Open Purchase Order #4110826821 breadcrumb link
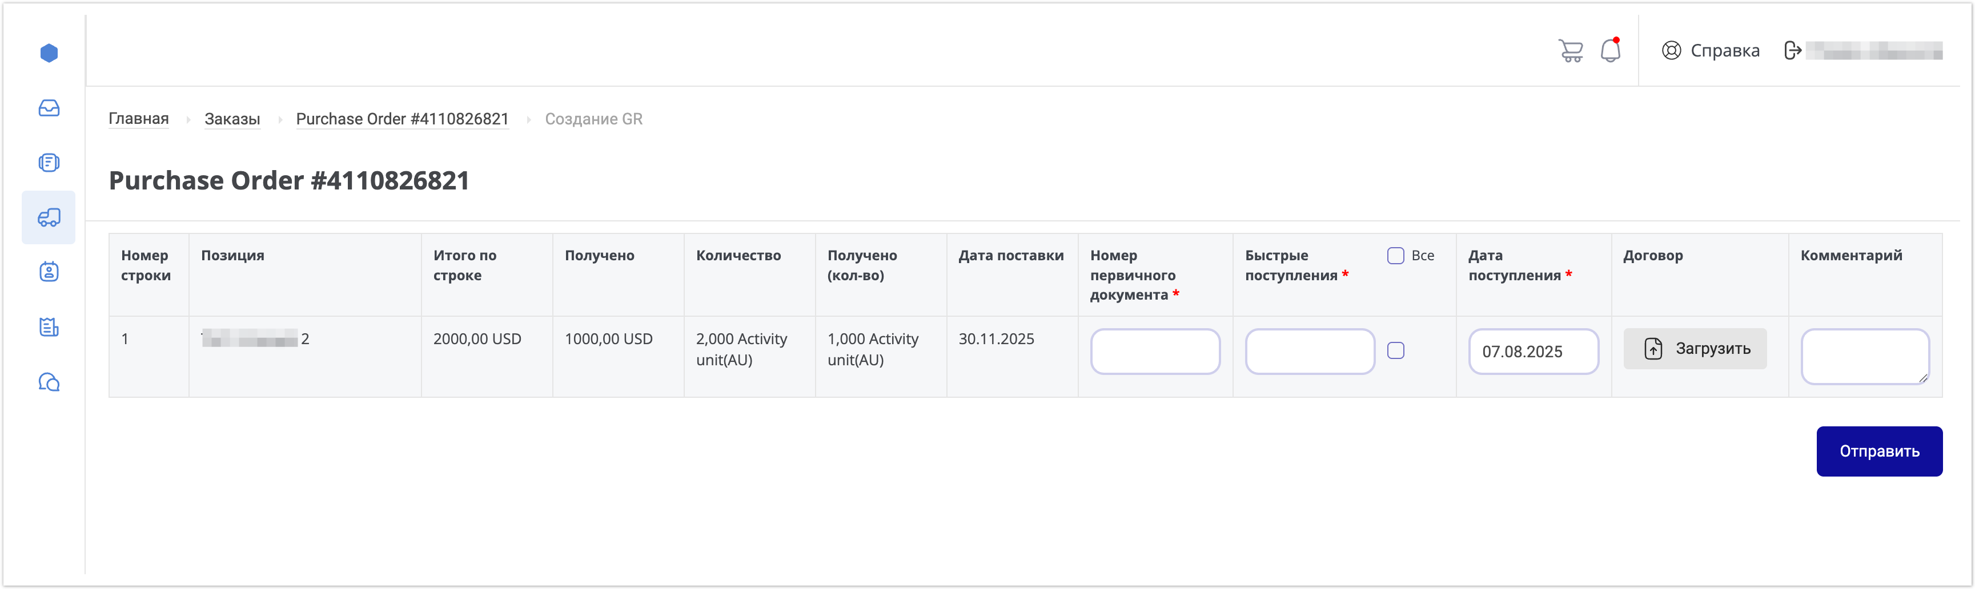Screen dimensions: 1975x589 pos(402,119)
